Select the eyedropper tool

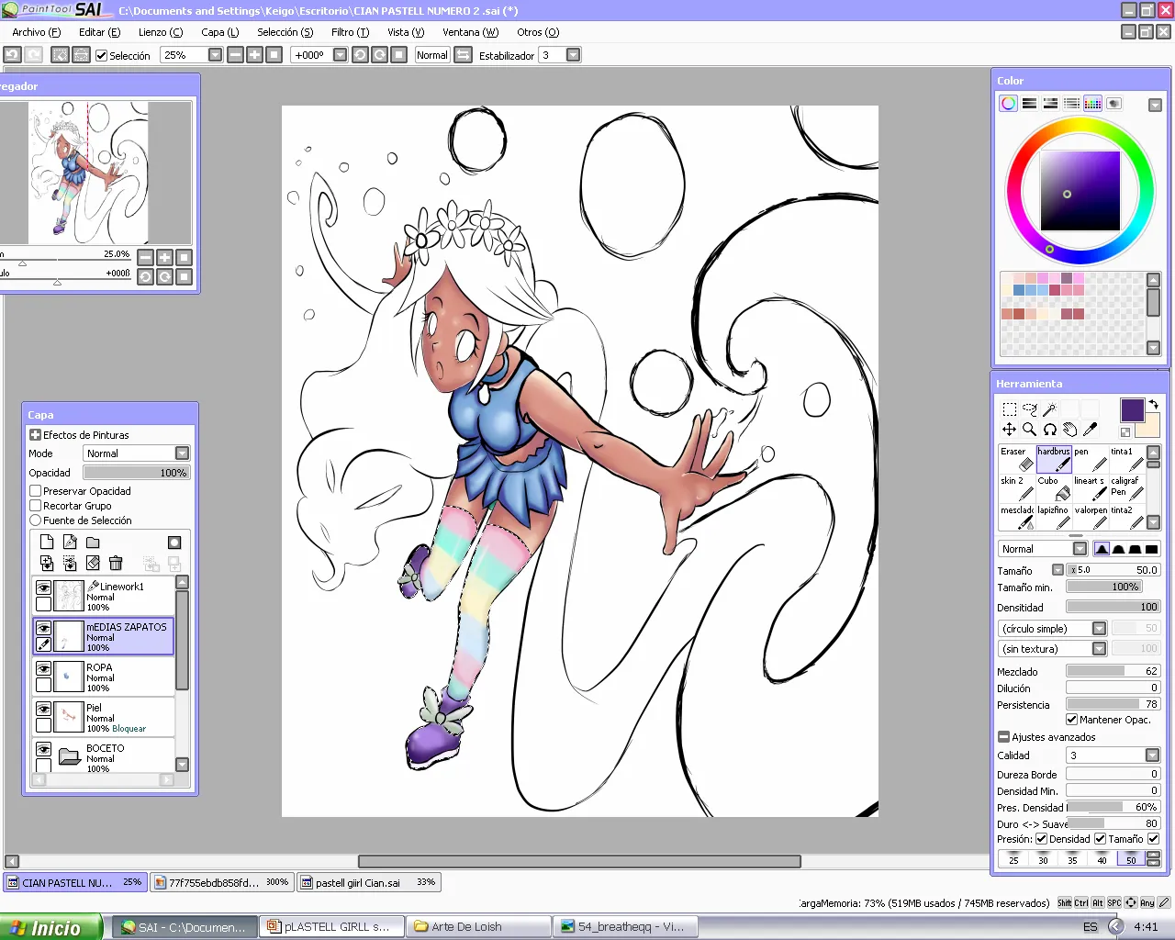[1090, 430]
